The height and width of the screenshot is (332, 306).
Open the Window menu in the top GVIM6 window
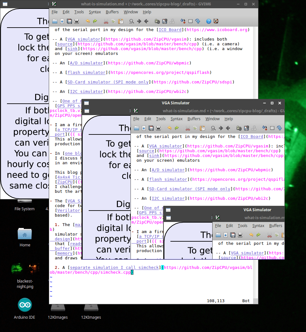coord(131,12)
